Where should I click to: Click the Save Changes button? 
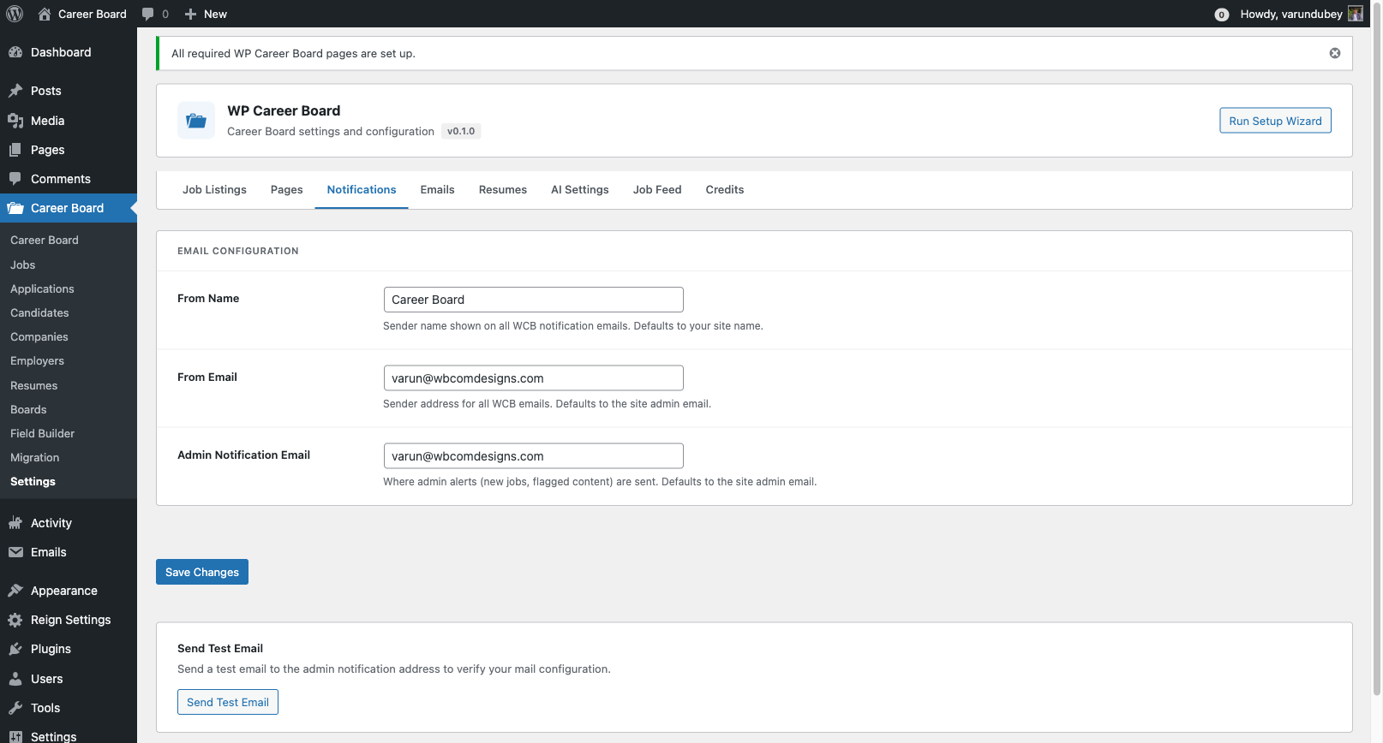click(x=202, y=572)
